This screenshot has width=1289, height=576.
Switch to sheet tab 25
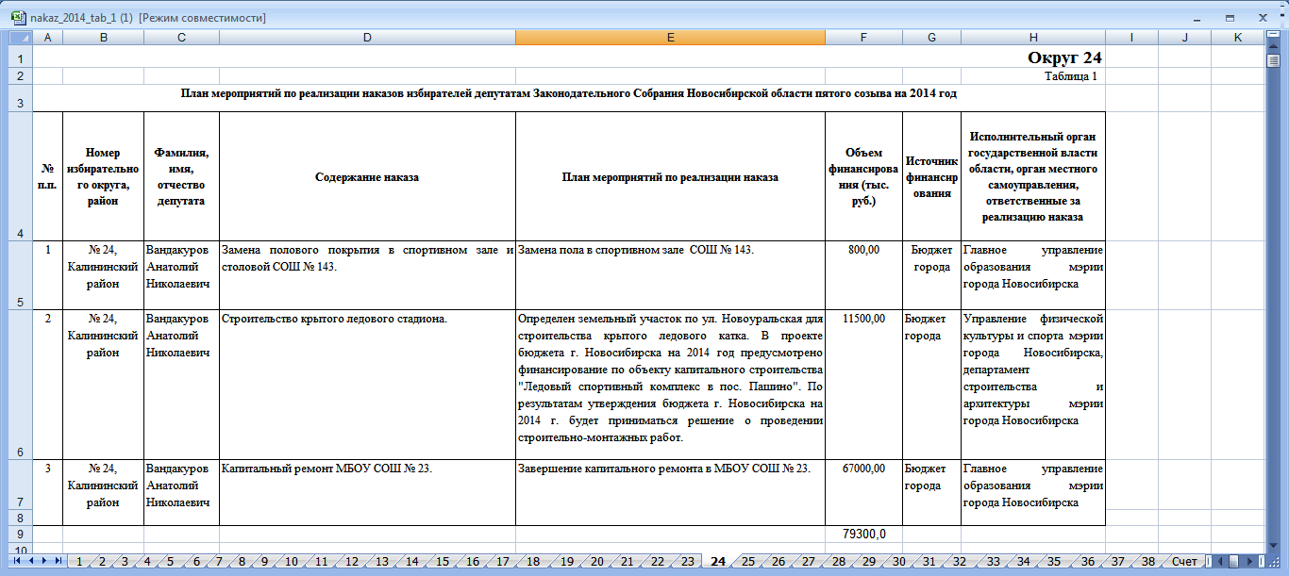(x=748, y=562)
